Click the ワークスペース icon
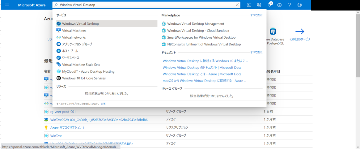The image size is (360, 149). (x=58, y=57)
